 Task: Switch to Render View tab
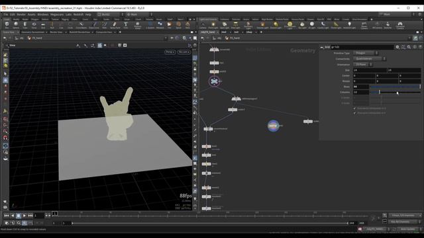tap(56, 32)
